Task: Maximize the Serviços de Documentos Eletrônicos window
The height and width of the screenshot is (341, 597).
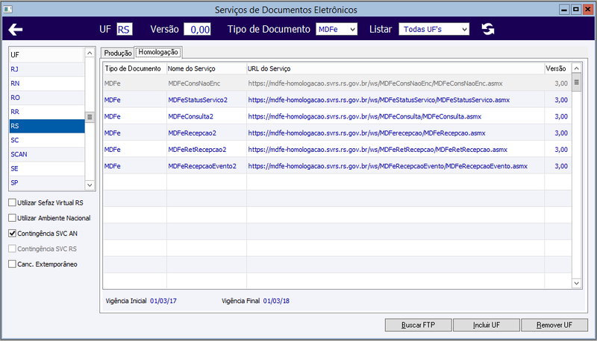Action: 575,10
